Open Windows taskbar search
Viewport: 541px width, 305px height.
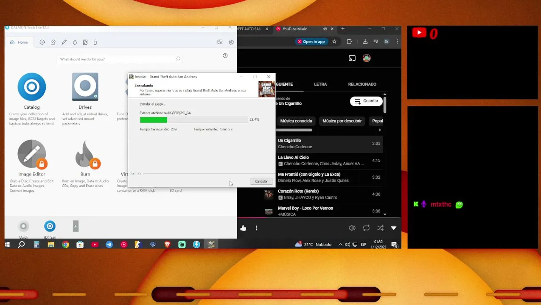pyautogui.click(x=22, y=244)
